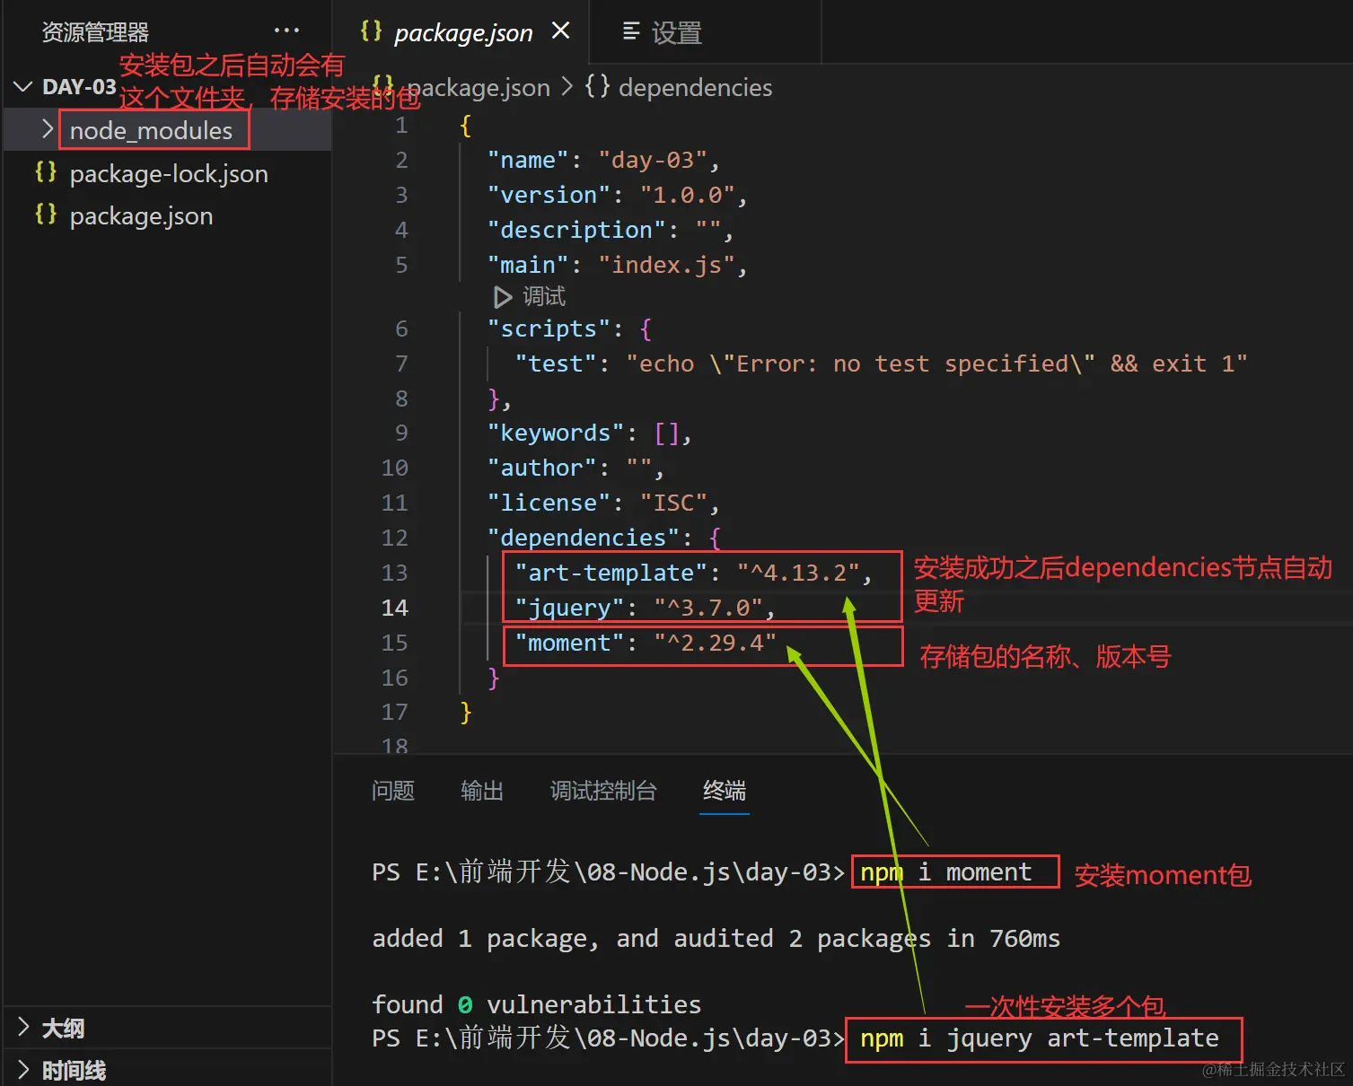Open the 问题 problems panel tab
Screen dimensions: 1353x1086
click(x=393, y=791)
